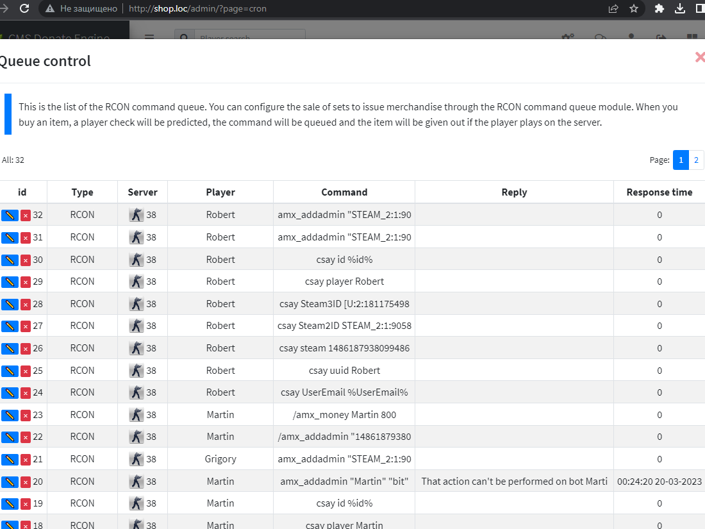705x529 pixels.
Task: Click the Command column header
Action: (344, 192)
